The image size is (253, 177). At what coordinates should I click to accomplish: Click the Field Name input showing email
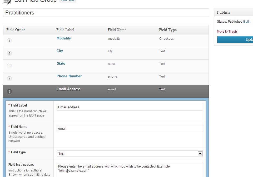pos(130,128)
